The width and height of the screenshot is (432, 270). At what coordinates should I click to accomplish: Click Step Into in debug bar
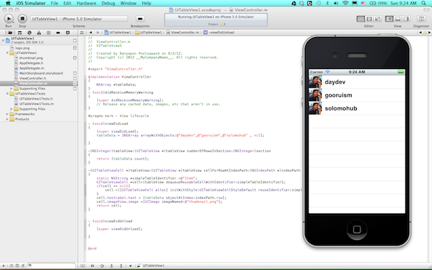pos(112,265)
